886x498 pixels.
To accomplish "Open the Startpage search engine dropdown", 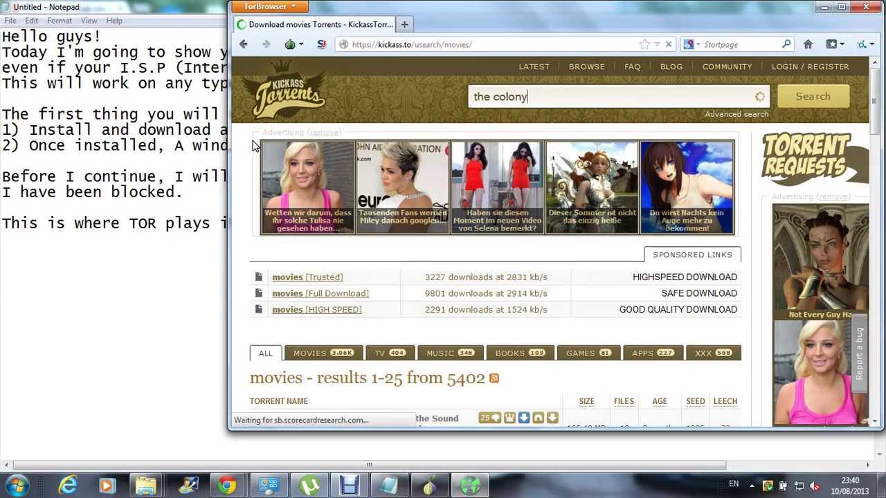I will (692, 44).
